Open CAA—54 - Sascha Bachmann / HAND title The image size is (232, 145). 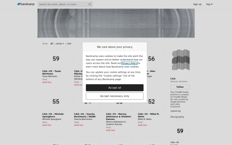point(85,115)
